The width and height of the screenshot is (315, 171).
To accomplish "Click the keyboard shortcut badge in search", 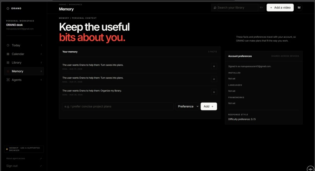I will click(261, 8).
